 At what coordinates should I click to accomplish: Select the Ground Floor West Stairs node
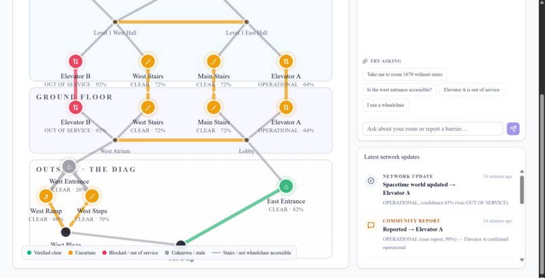pyautogui.click(x=147, y=107)
